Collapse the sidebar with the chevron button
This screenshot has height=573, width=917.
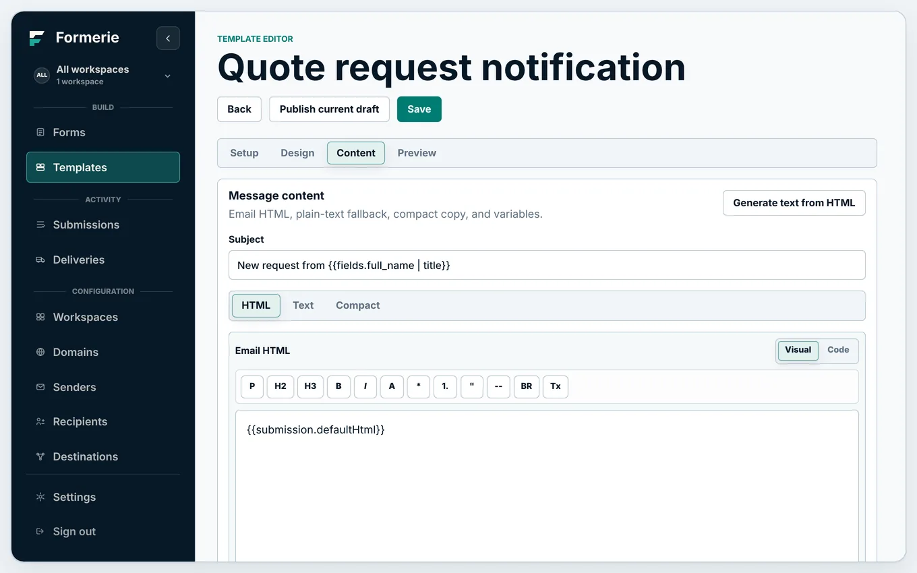pos(168,38)
